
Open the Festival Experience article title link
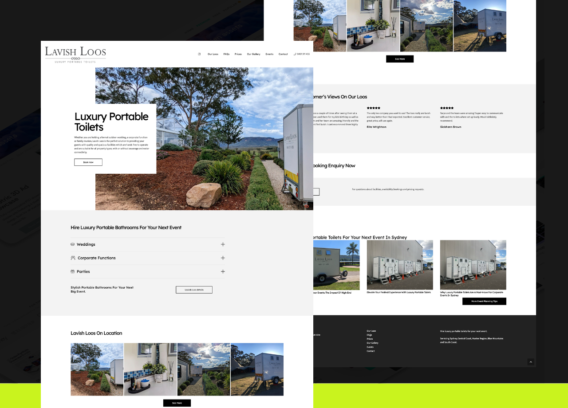[x=398, y=292]
